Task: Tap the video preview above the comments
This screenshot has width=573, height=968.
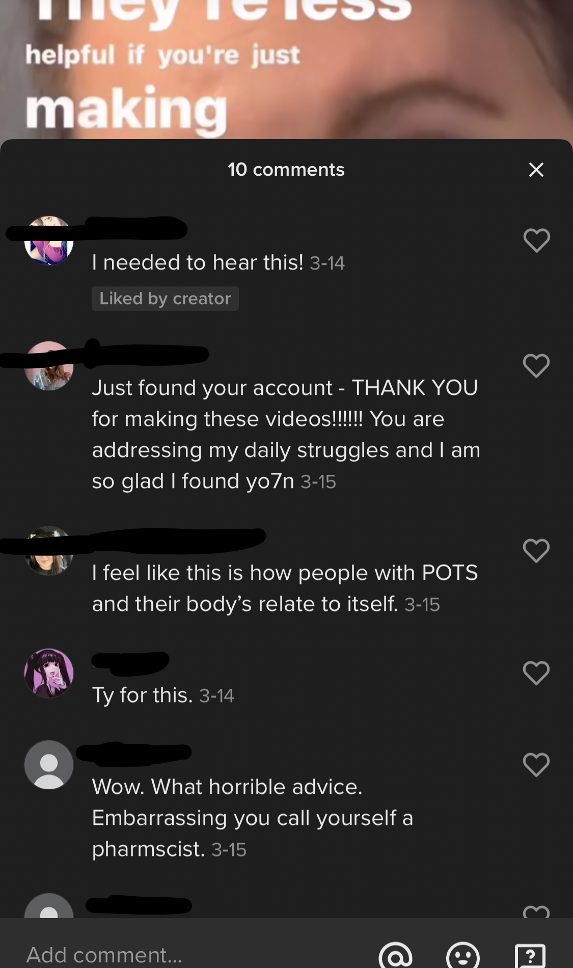Action: (x=286, y=69)
